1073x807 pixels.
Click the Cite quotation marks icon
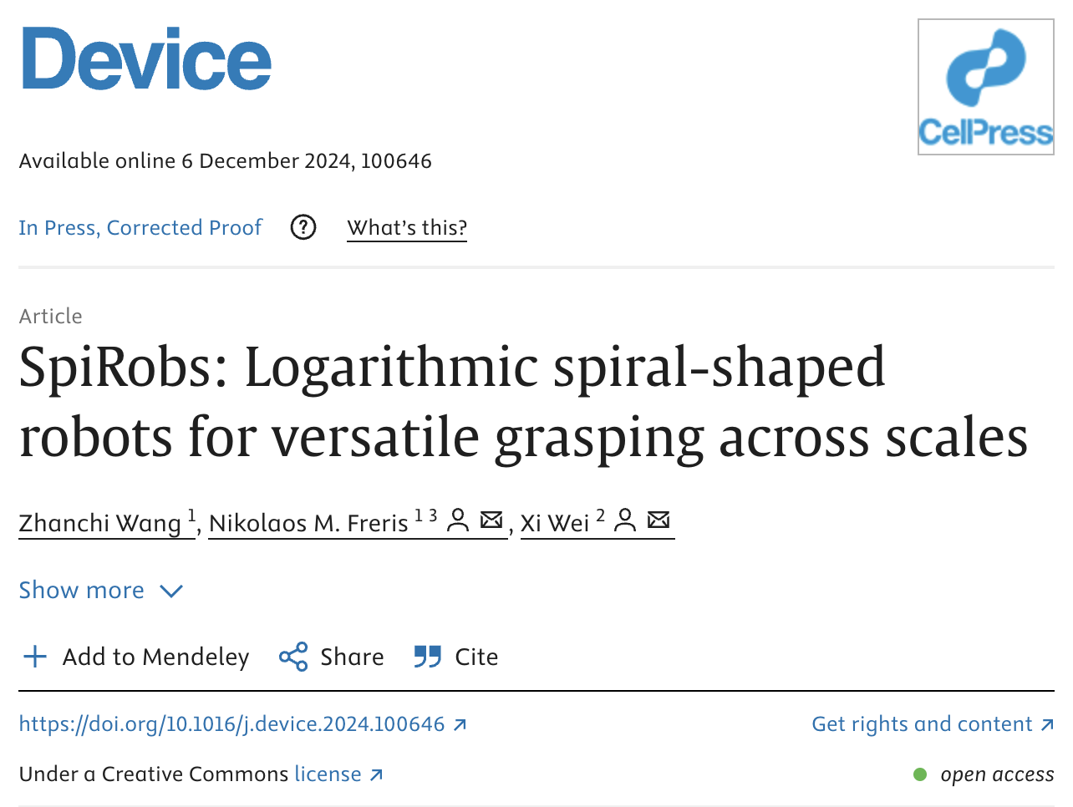428,657
